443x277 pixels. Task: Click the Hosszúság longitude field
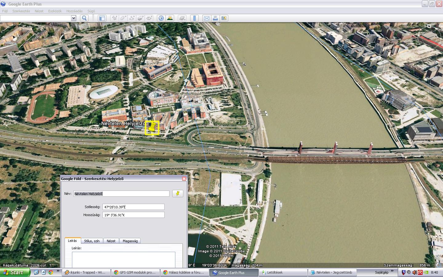click(134, 215)
